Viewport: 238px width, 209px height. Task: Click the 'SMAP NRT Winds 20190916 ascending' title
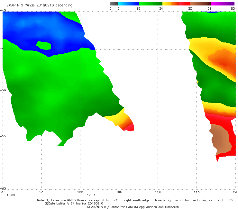pos(39,5)
